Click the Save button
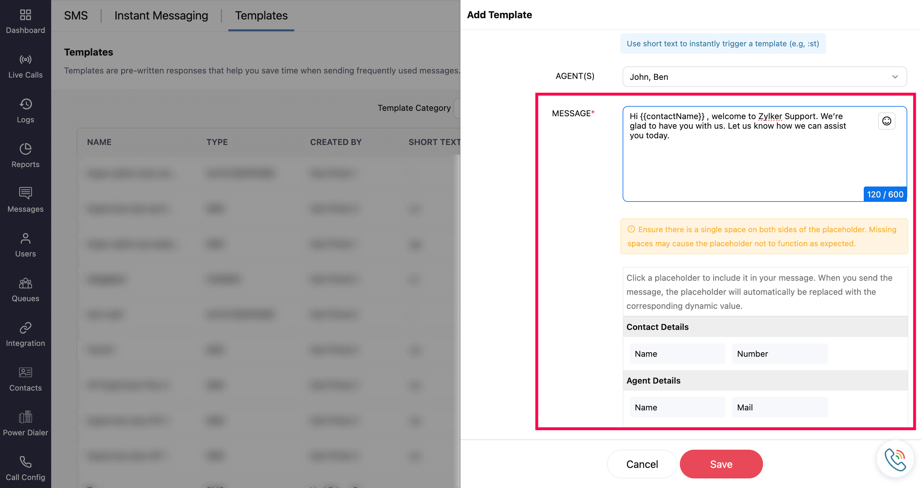The width and height of the screenshot is (921, 488). point(721,464)
